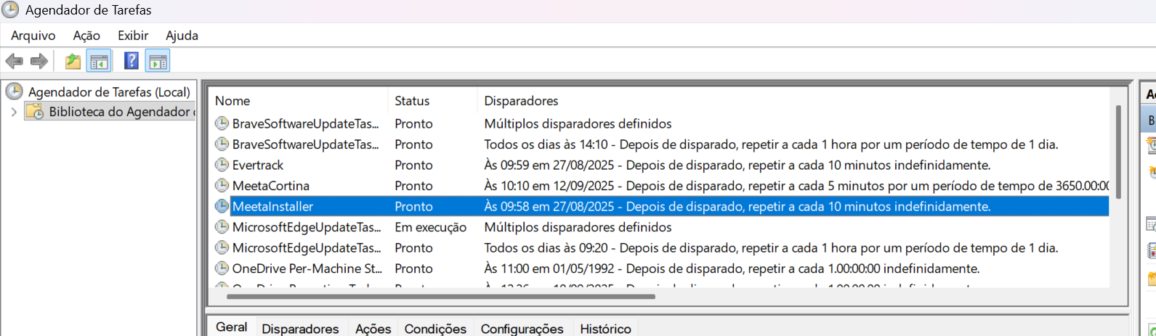Toggle the Show/Hide Action Pane icon
Image resolution: width=1156 pixels, height=336 pixels.
(157, 62)
